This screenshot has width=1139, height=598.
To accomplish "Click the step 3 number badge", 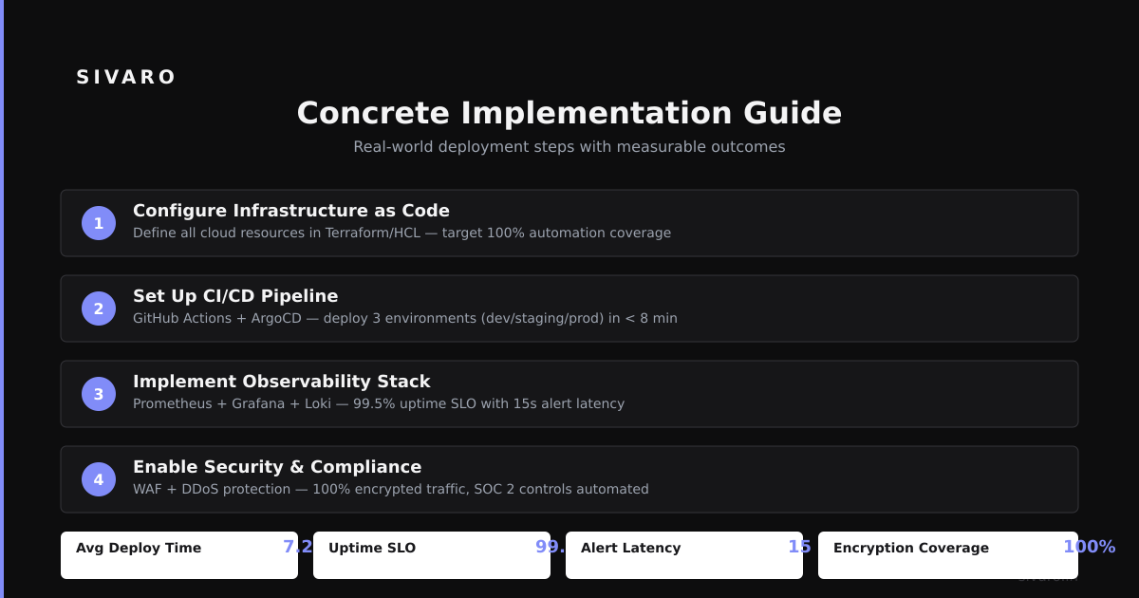I will tap(99, 394).
